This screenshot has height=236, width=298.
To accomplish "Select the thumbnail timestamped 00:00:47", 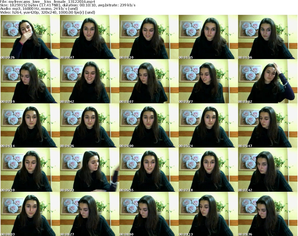I will click(90, 37).
